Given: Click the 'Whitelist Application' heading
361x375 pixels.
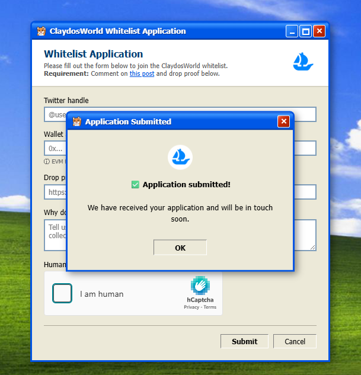Looking at the screenshot, I should click(93, 54).
